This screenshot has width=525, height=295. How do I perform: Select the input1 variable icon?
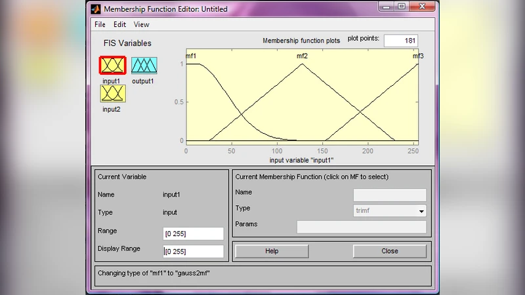(112, 65)
